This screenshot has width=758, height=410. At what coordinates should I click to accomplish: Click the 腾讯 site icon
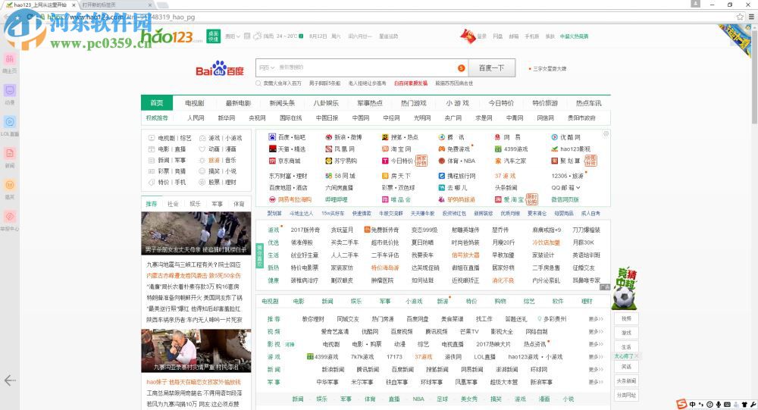442,137
